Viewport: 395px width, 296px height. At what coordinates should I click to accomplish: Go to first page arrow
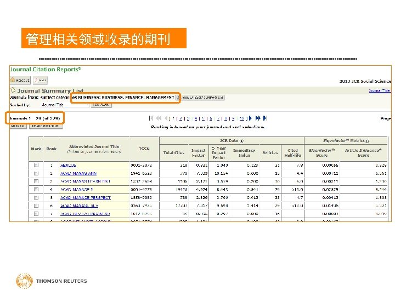pos(151,118)
